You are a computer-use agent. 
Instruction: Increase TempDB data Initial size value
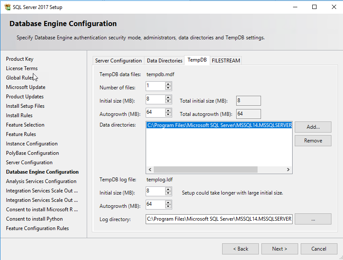tap(168, 97)
